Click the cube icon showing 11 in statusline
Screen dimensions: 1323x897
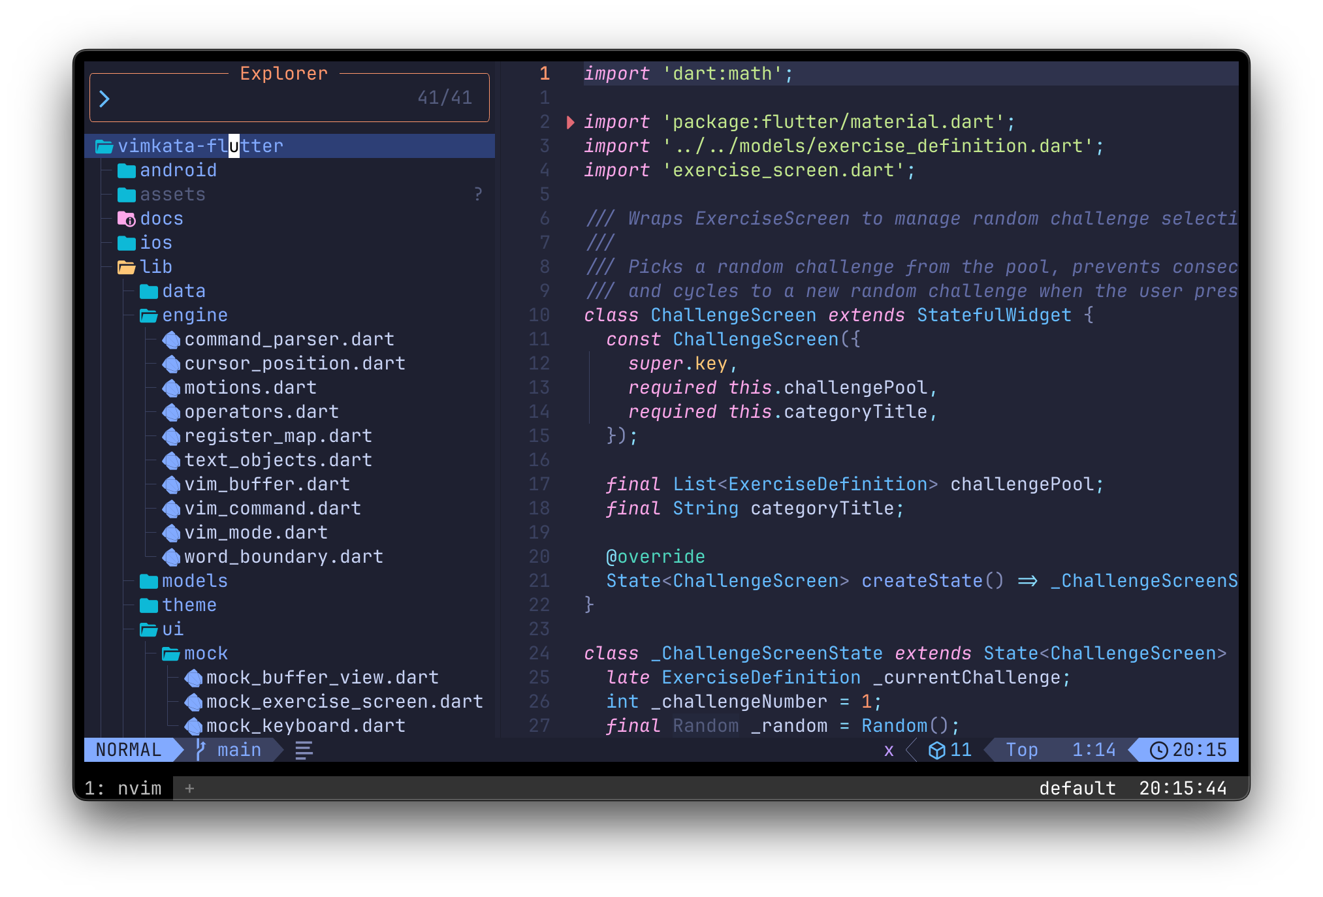point(938,749)
